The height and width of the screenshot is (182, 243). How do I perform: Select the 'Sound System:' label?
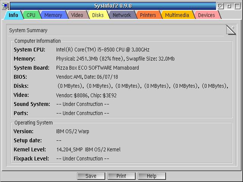point(32,104)
